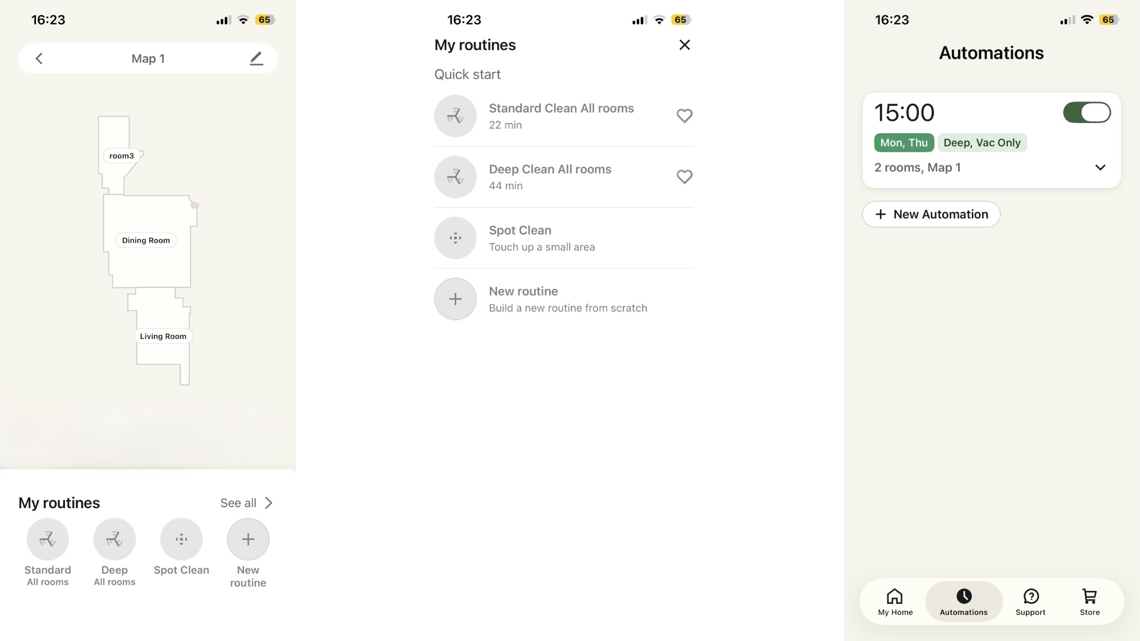Expand the 2 rooms, Map 1 details chevron
The width and height of the screenshot is (1140, 641).
click(1100, 168)
